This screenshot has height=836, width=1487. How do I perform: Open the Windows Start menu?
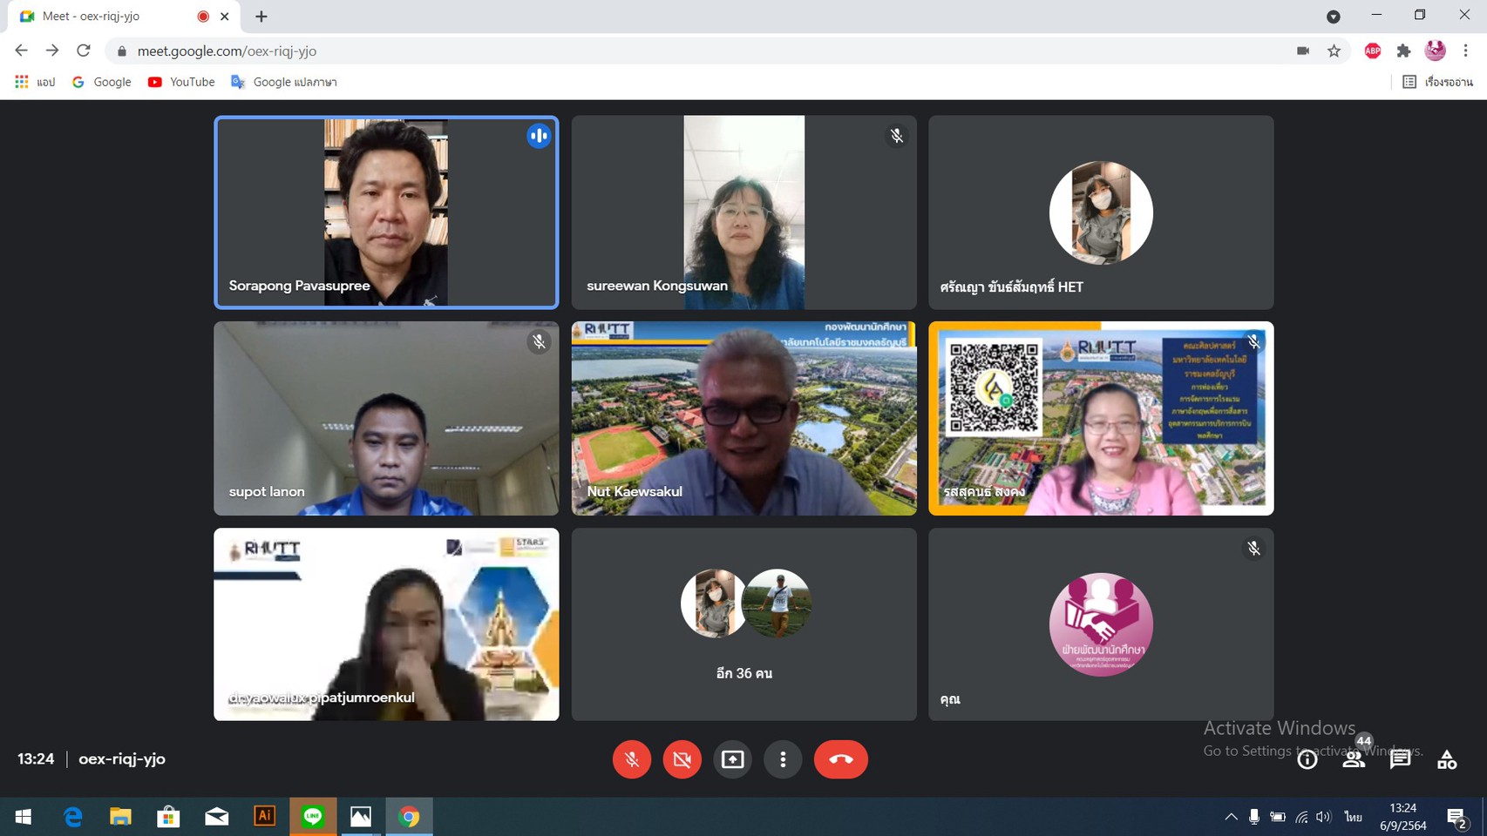click(x=24, y=817)
